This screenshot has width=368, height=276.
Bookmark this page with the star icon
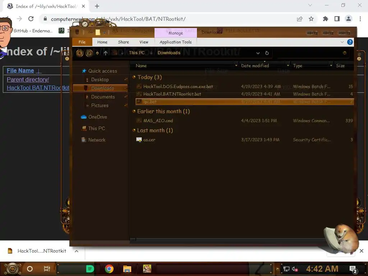pyautogui.click(x=311, y=19)
